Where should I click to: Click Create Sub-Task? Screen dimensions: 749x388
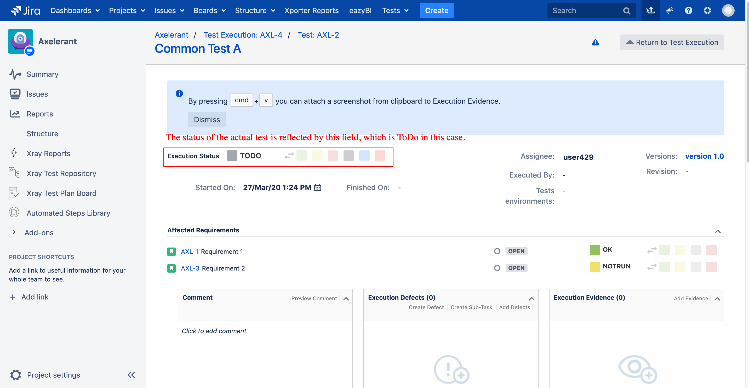(471, 307)
